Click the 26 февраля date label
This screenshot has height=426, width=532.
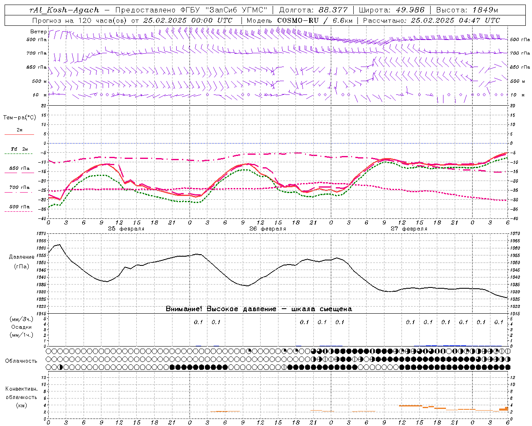(268, 229)
